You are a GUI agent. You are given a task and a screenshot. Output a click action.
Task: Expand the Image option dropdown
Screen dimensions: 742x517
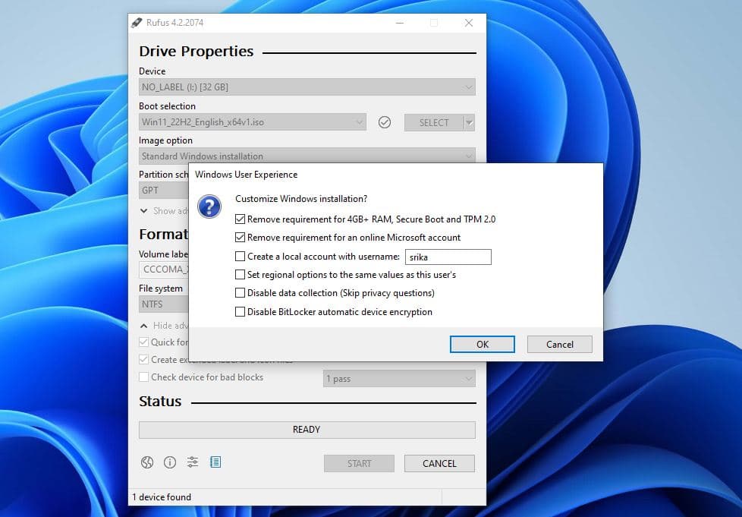[307, 156]
